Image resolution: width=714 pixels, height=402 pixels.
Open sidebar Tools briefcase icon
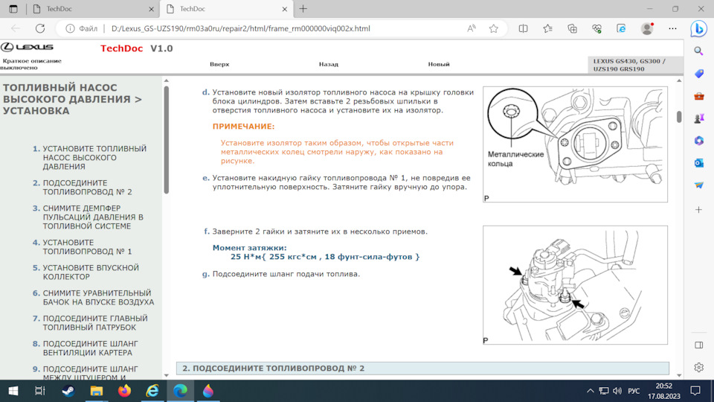[x=699, y=96]
